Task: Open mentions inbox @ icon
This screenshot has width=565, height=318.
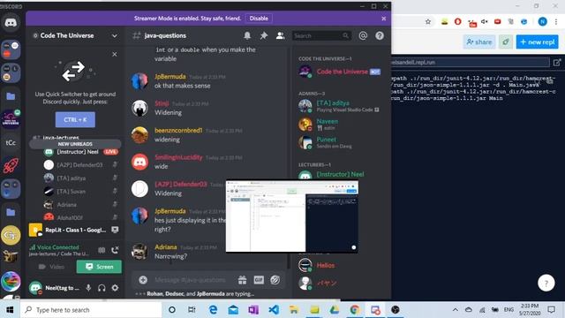Action: (x=363, y=35)
